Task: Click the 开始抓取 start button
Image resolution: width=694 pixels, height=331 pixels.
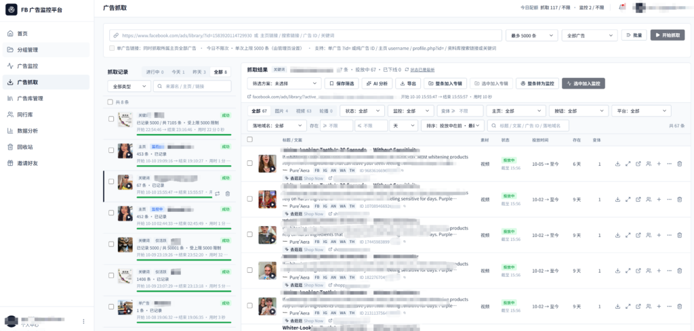Action: (x=668, y=35)
